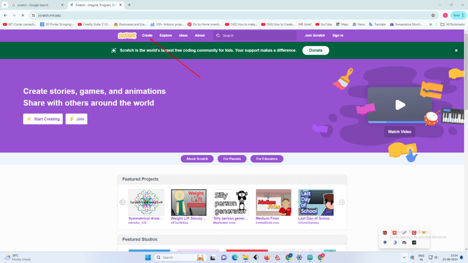The width and height of the screenshot is (468, 263).
Task: Open Chrome Error menu button
Action: pyautogui.click(x=458, y=15)
